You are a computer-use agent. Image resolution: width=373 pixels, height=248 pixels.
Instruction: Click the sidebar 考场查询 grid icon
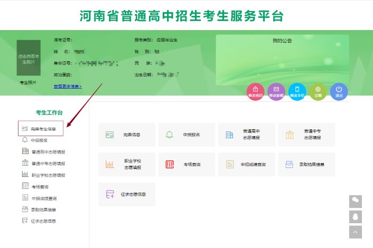pos(25,186)
